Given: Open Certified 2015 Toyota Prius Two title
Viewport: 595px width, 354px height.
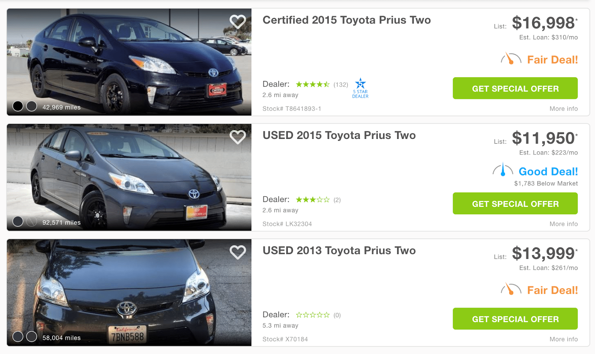Looking at the screenshot, I should (347, 20).
